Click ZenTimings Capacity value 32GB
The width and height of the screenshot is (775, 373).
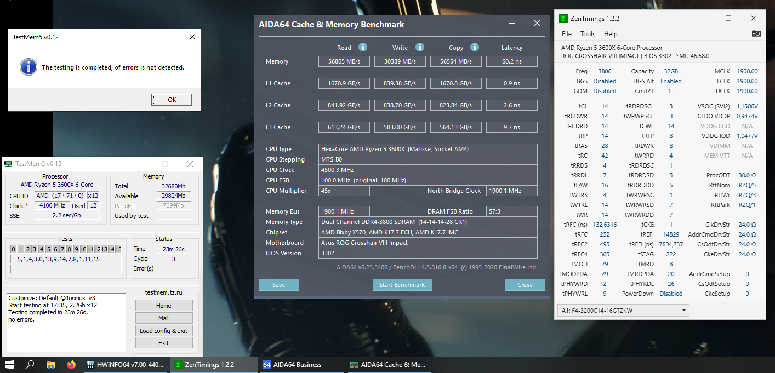[671, 71]
